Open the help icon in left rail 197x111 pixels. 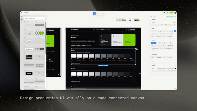(22, 22)
